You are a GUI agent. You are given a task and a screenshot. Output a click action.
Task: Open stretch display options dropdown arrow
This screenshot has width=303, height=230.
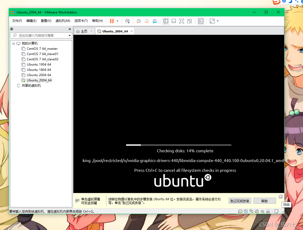click(x=218, y=21)
